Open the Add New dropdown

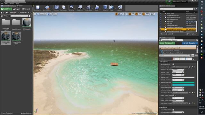[6, 9]
